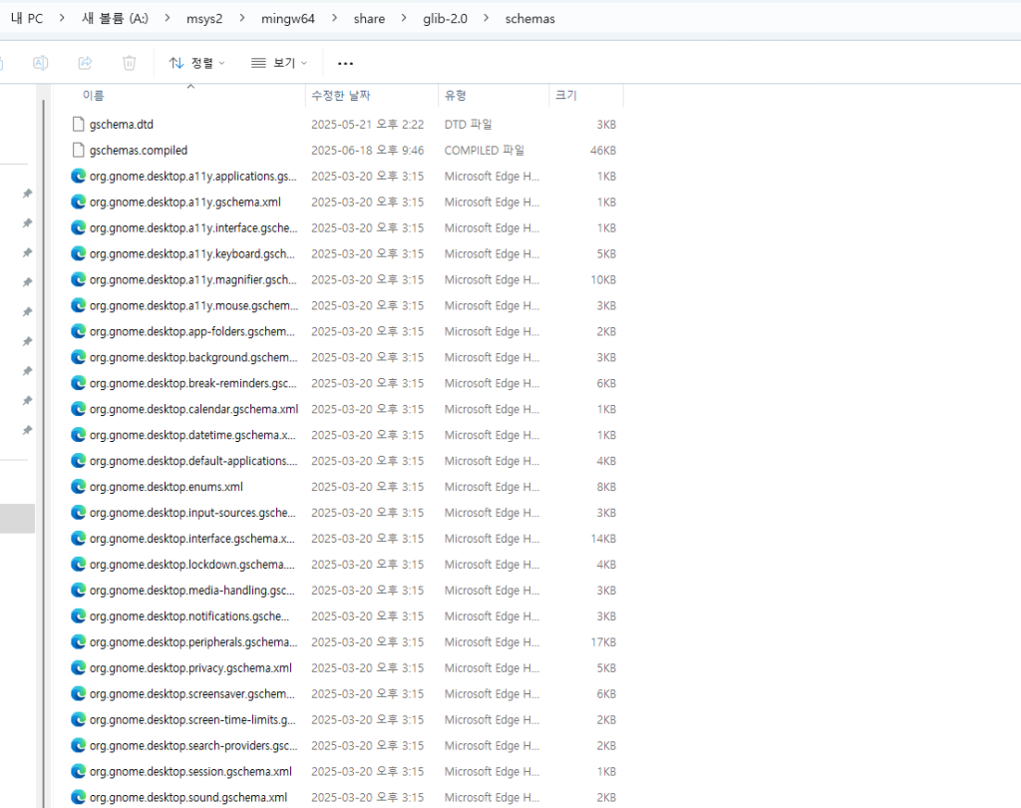The height and width of the screenshot is (808, 1021).
Task: Click Edge icon of a11y.applications schema file
Action: 78,176
